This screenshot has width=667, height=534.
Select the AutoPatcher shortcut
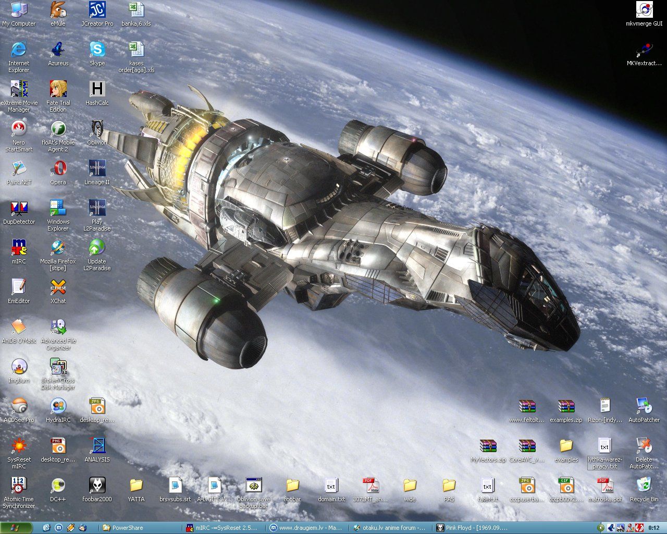[x=644, y=410]
